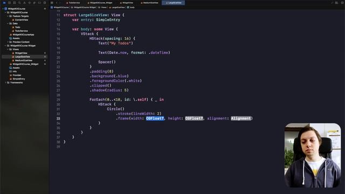This screenshot has height=194, width=345.
Task: Open the Project navigator folder icon
Action: tap(4, 3)
